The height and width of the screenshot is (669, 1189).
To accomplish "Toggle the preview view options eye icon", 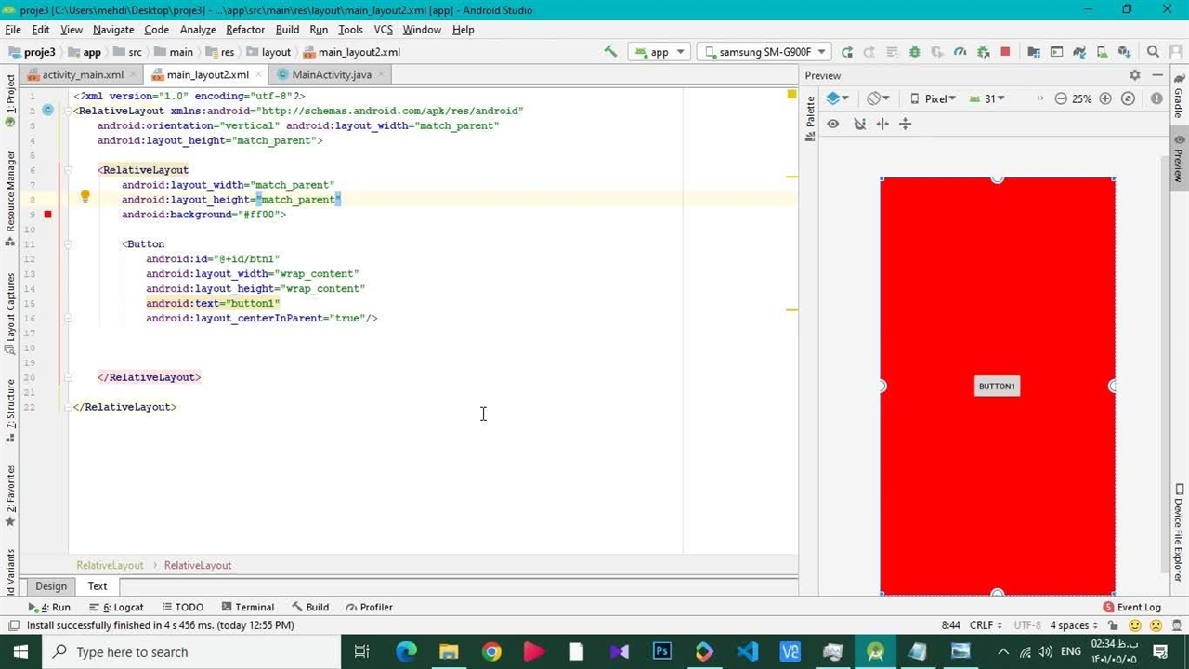I will click(833, 124).
